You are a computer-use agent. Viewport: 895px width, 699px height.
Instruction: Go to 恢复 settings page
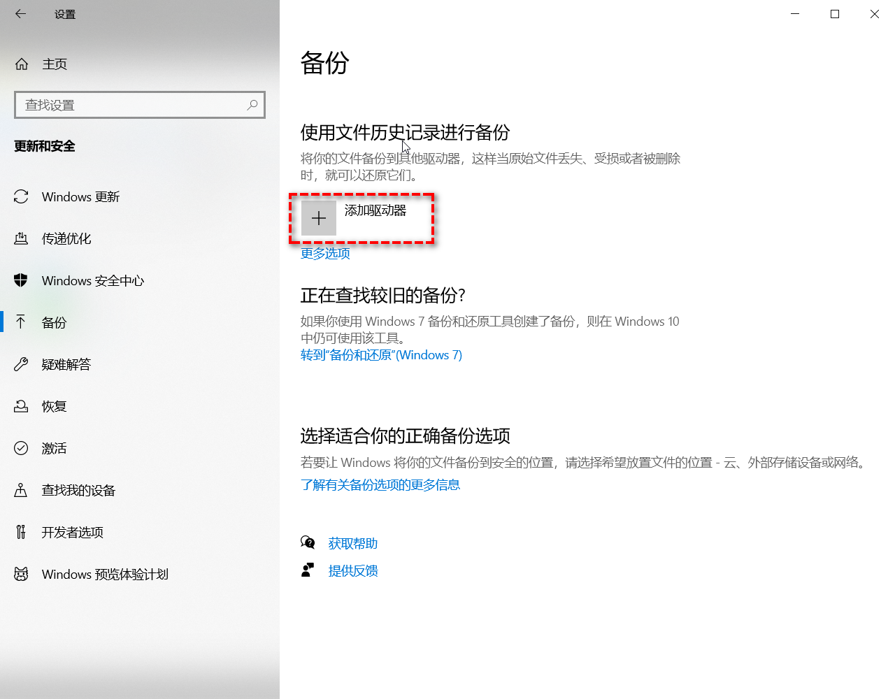(55, 407)
